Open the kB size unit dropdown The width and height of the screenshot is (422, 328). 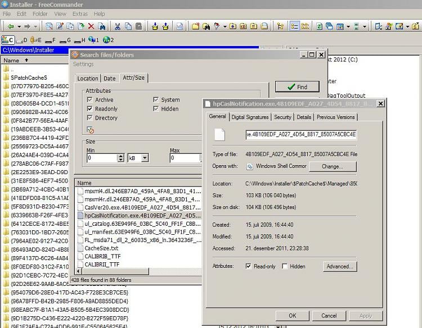(145, 158)
